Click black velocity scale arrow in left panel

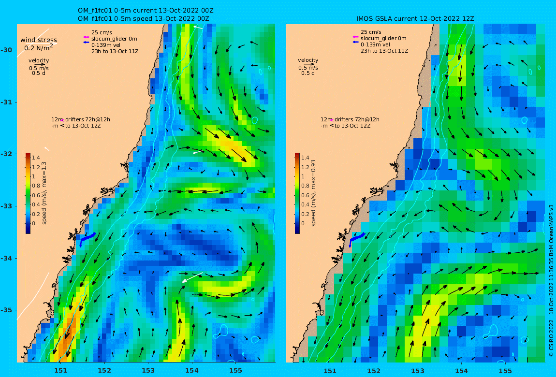tap(40, 64)
